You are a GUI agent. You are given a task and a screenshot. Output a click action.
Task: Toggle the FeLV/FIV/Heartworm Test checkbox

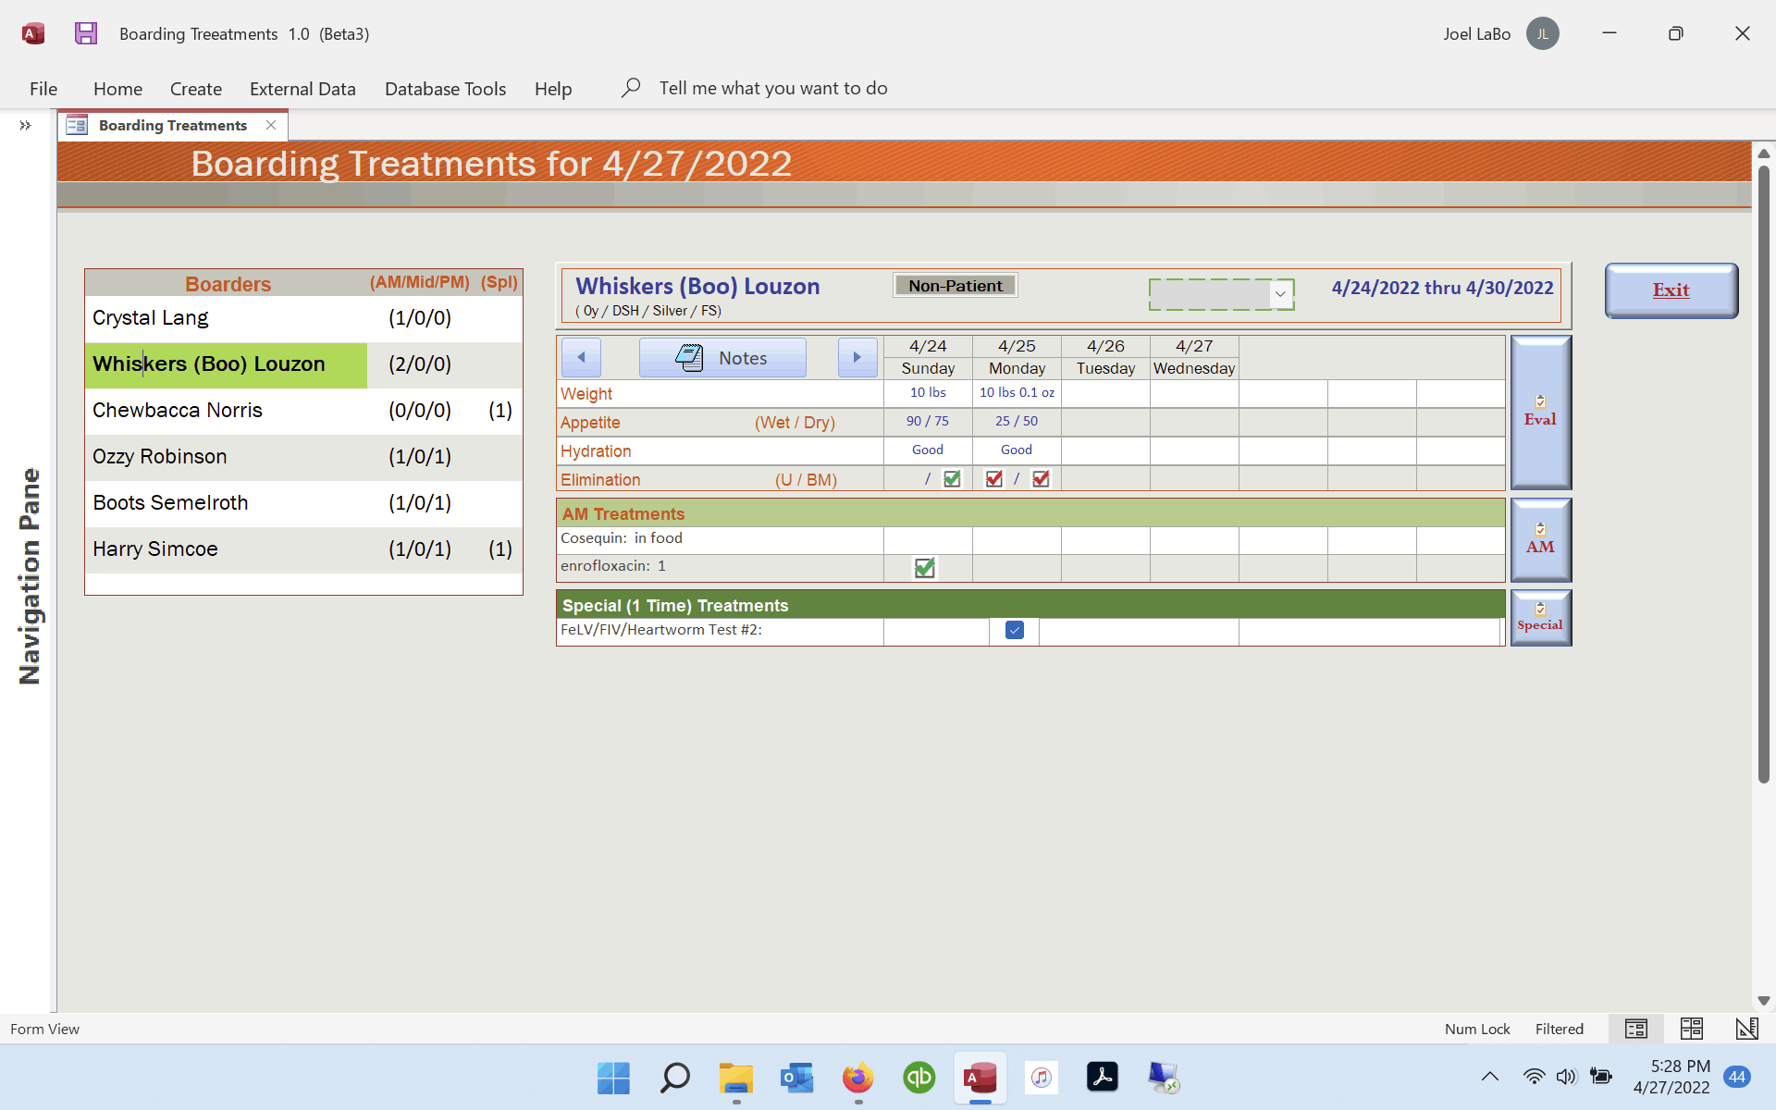[1015, 631]
